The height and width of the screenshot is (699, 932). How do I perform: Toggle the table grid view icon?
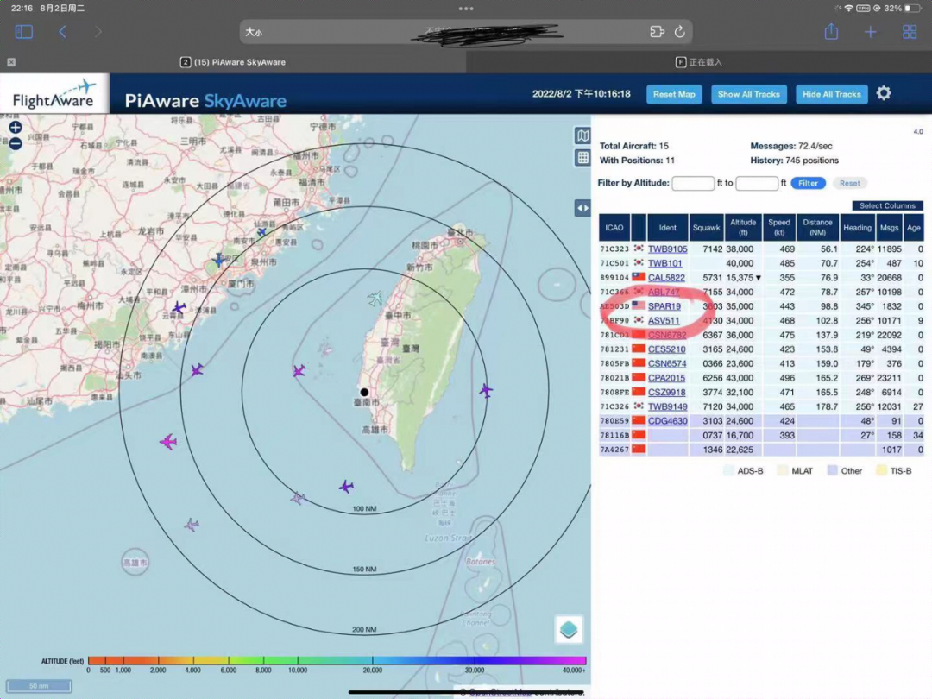[x=582, y=158]
